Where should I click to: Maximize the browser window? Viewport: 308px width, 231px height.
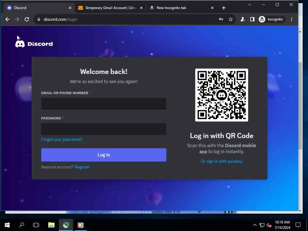(277, 5)
